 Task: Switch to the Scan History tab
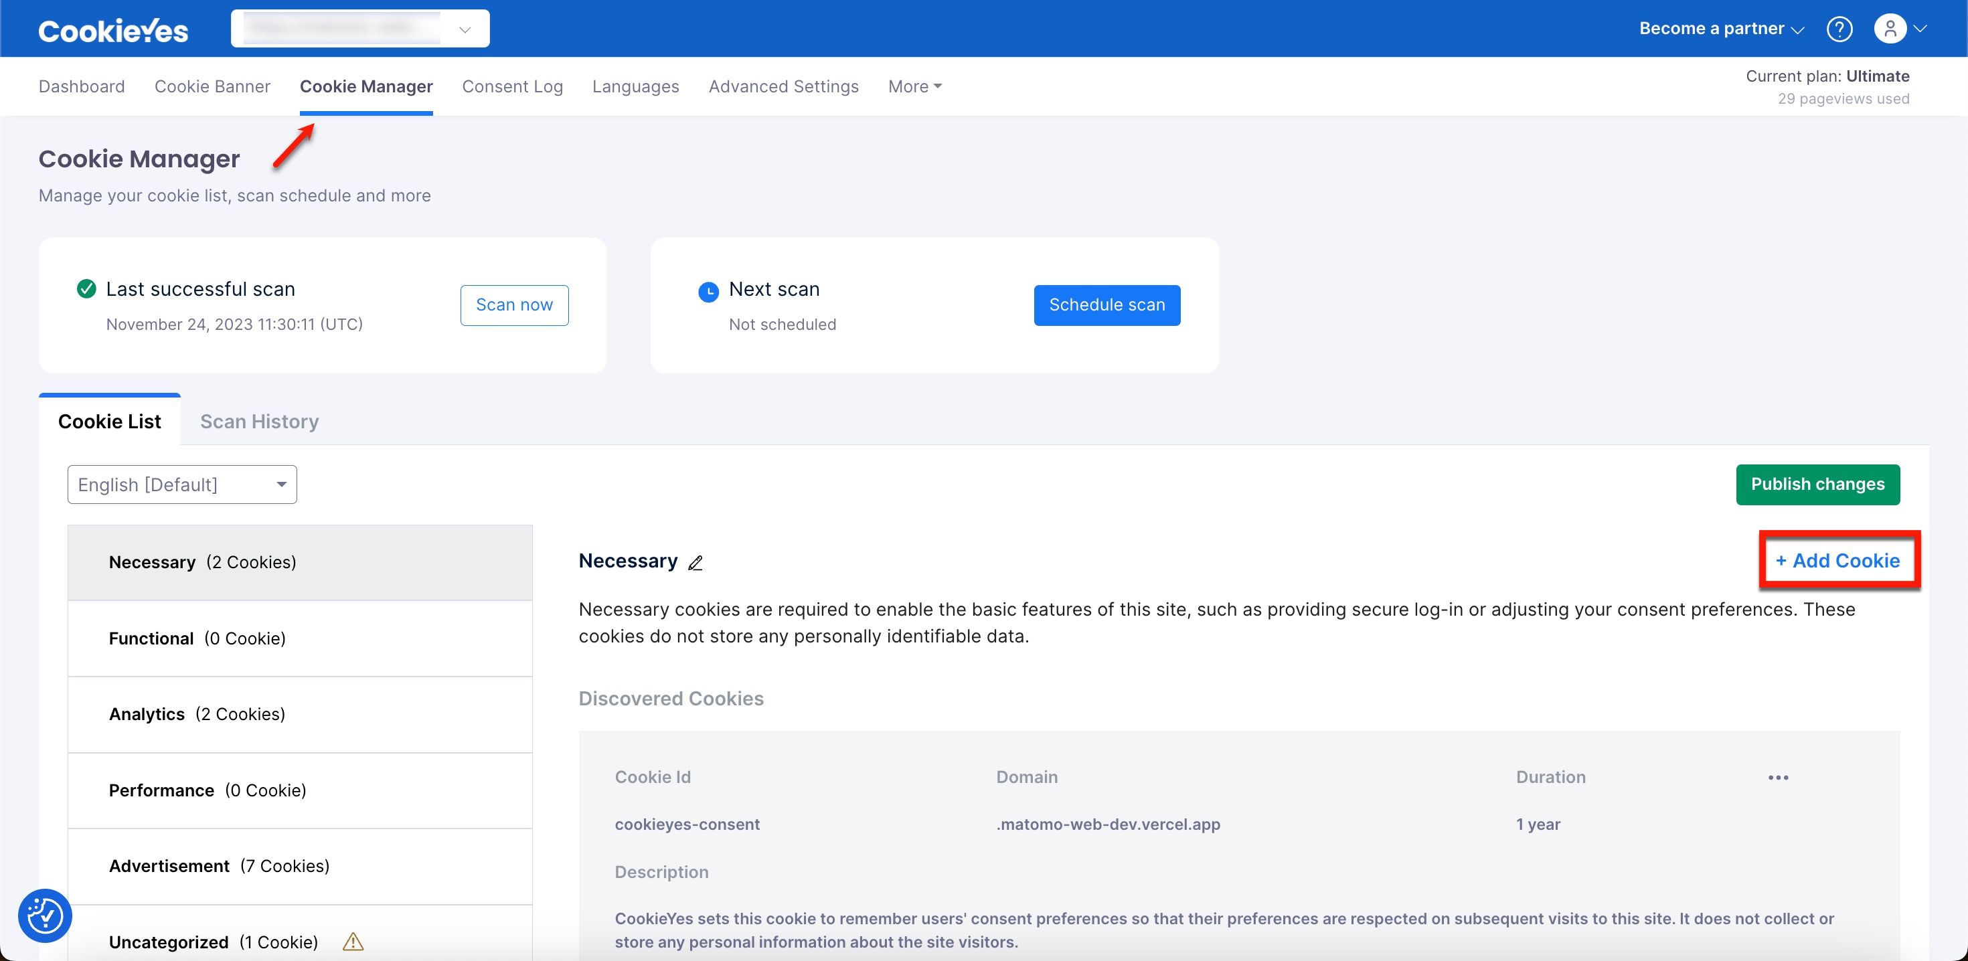(259, 421)
